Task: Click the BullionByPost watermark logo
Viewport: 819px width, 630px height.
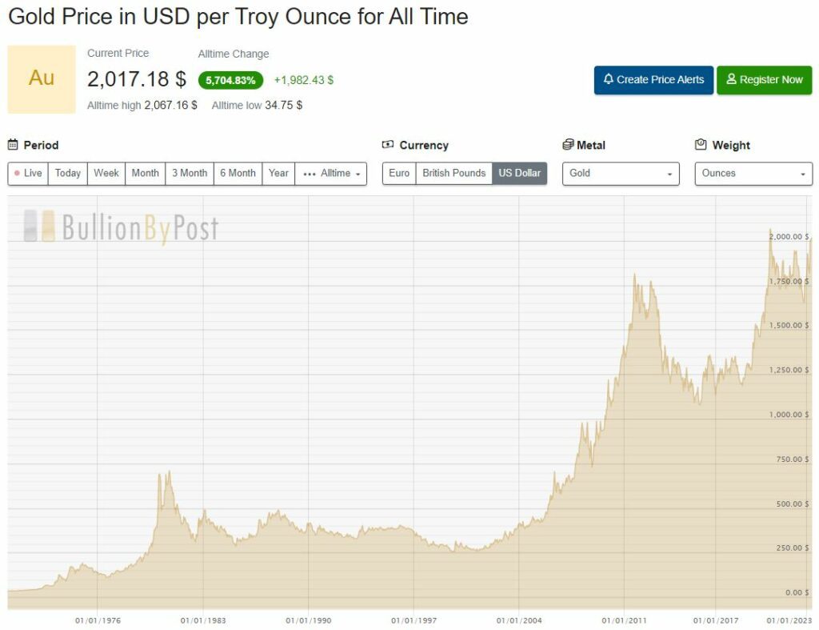Action: pos(122,227)
